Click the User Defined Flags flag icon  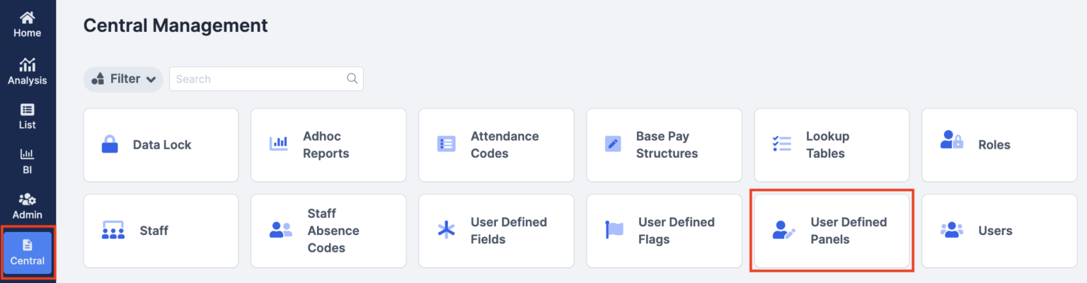(614, 231)
